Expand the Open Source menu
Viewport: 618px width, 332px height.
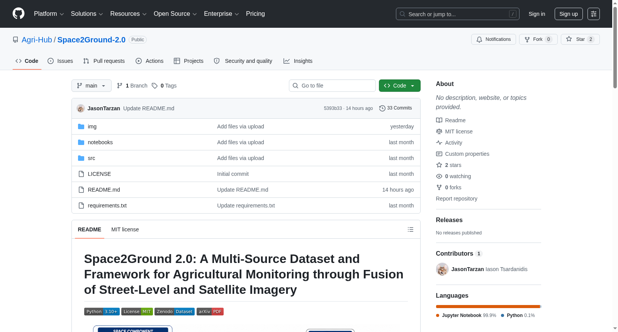pyautogui.click(x=175, y=14)
